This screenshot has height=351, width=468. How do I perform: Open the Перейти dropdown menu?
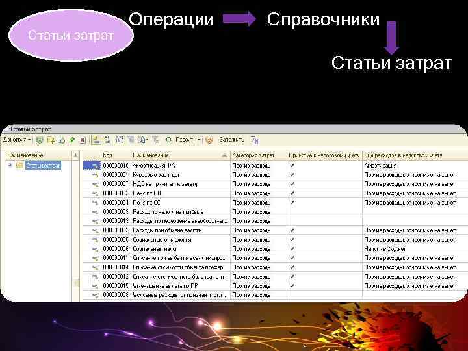(x=188, y=140)
